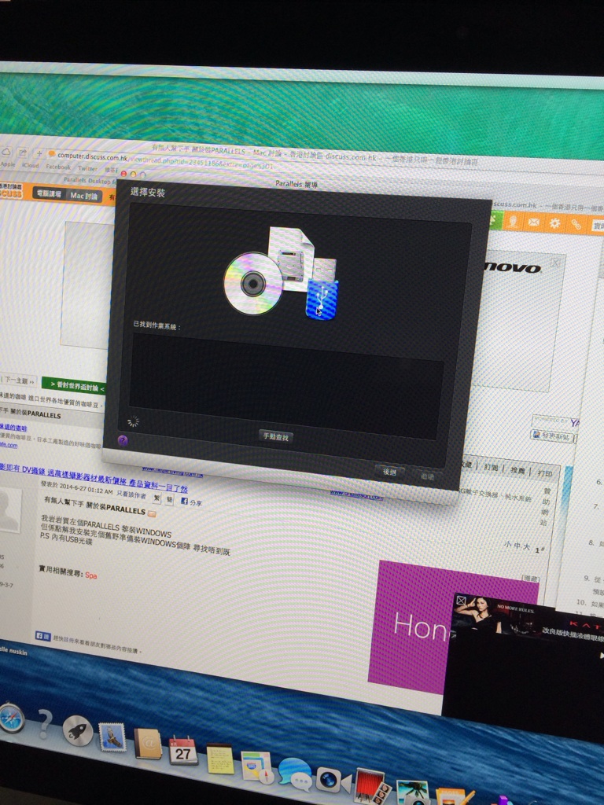Image resolution: width=604 pixels, height=805 pixels.
Task: Open the Apple bookmark in Safari
Action: (x=8, y=164)
